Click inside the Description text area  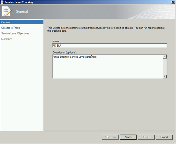click(x=108, y=67)
